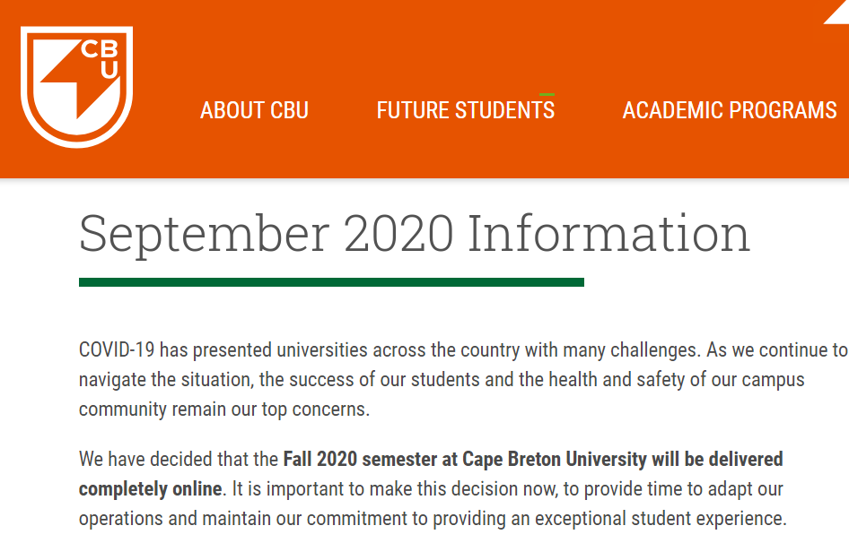849x543 pixels.
Task: Click the green divider line under the heading
Action: click(331, 282)
